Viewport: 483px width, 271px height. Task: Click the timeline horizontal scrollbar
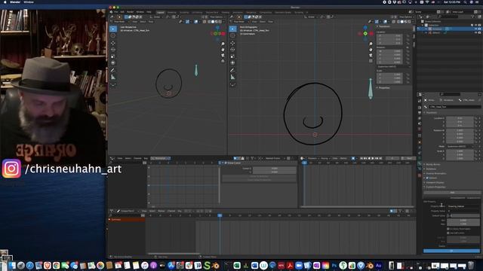tap(357, 207)
